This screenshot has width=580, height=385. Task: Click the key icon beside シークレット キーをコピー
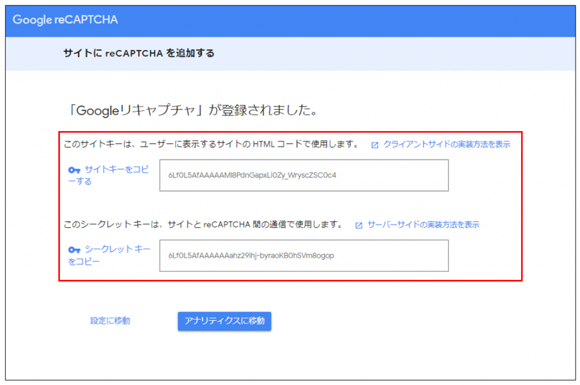pyautogui.click(x=74, y=250)
